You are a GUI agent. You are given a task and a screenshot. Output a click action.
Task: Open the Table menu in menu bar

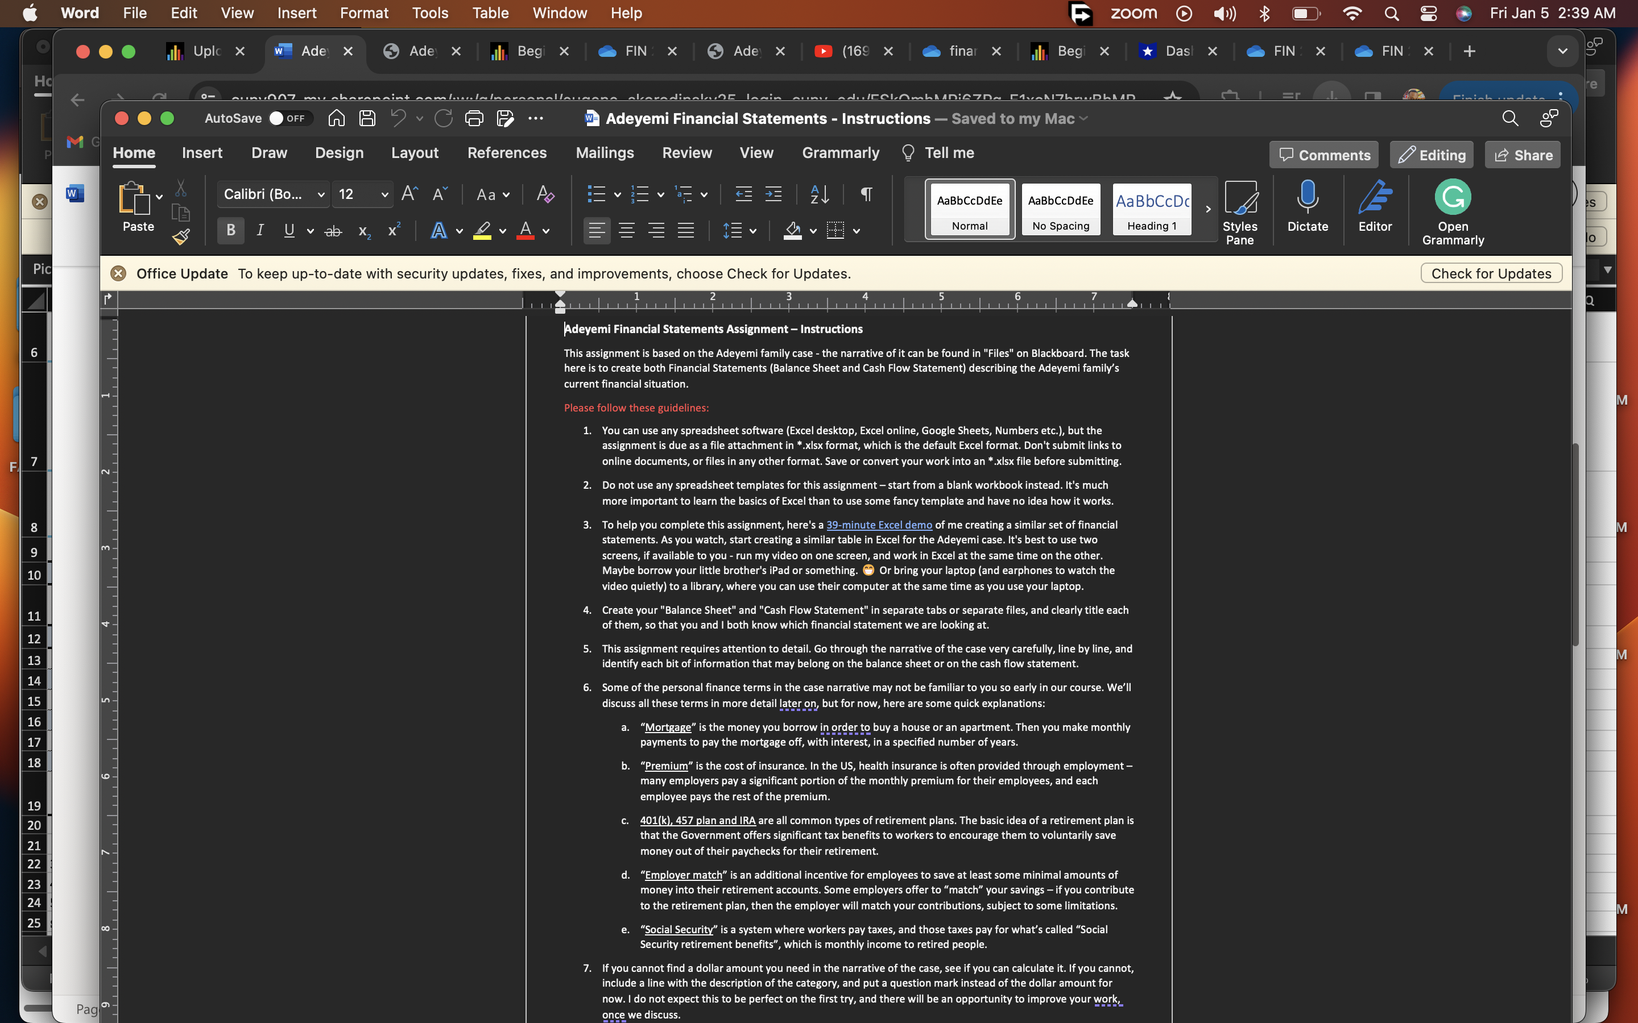(x=490, y=13)
